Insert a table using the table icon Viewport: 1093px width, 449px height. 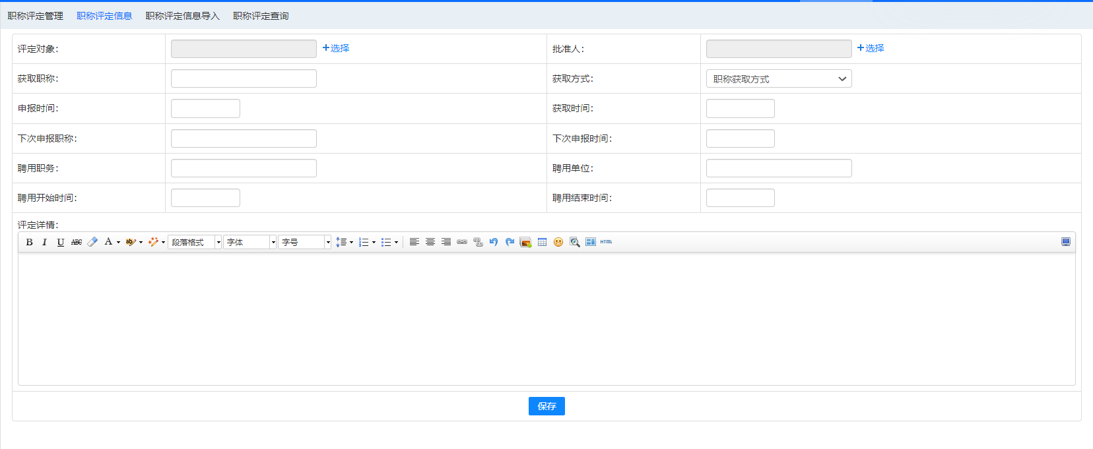(x=542, y=242)
